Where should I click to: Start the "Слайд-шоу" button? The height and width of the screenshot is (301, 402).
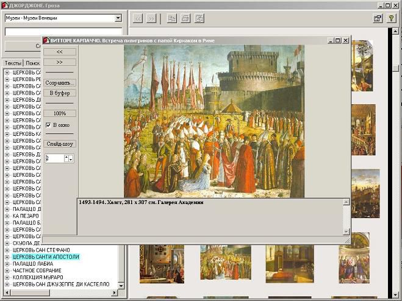pos(60,144)
